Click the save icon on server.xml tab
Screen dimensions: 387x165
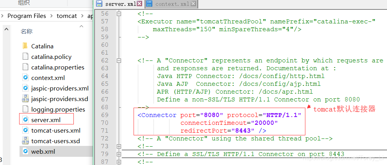pos(99,4)
